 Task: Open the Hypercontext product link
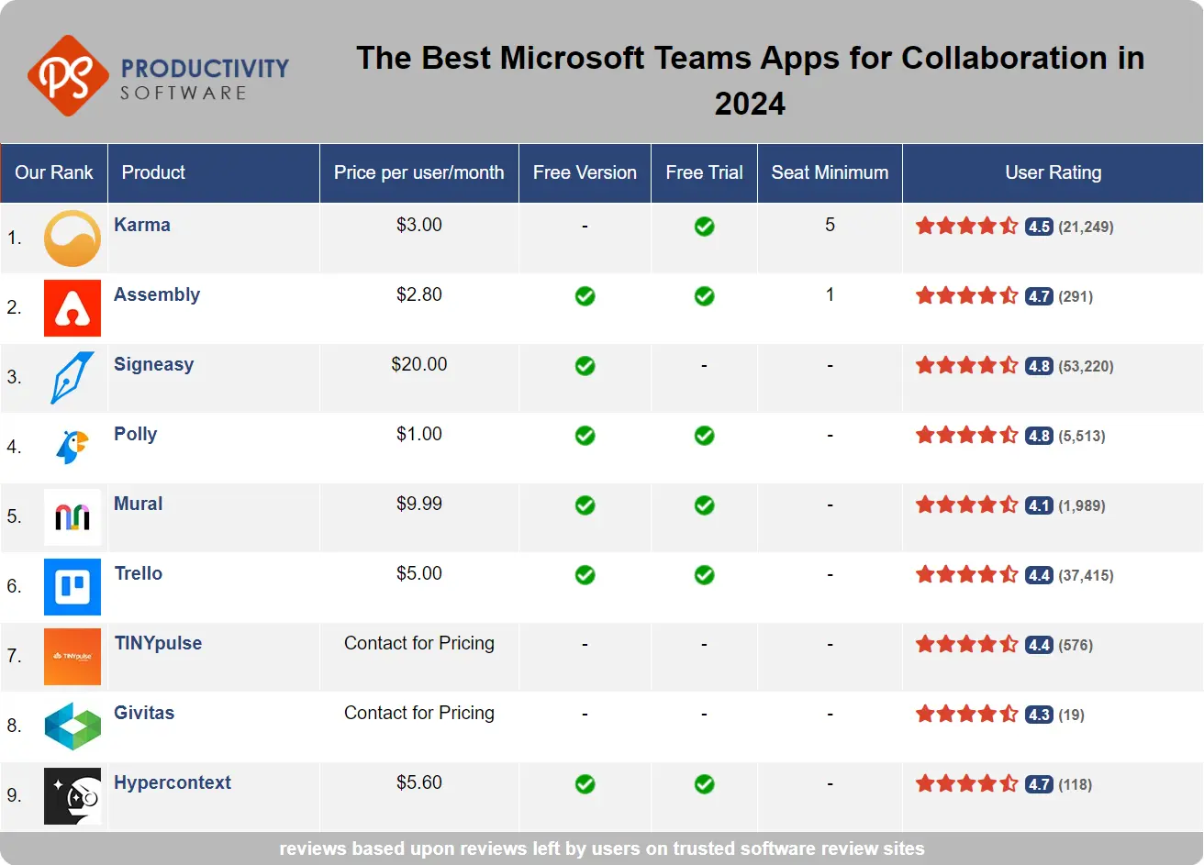pyautogui.click(x=173, y=782)
